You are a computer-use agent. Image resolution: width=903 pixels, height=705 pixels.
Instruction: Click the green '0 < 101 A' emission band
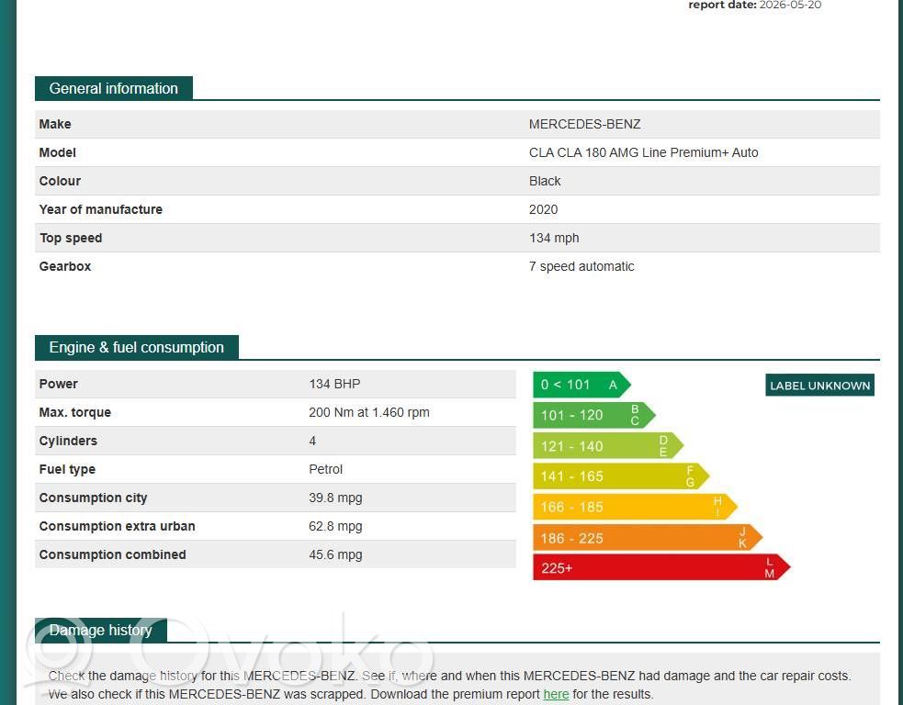tap(581, 385)
